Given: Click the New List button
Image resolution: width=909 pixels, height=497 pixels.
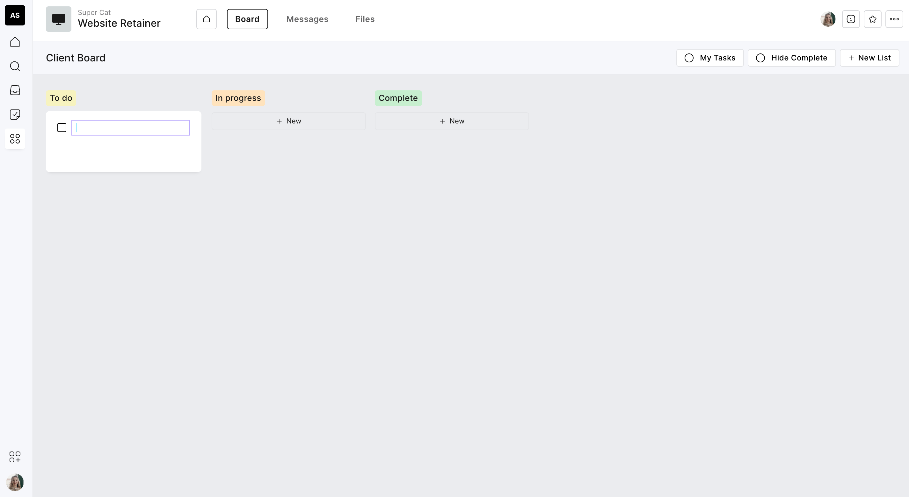Looking at the screenshot, I should (x=869, y=58).
